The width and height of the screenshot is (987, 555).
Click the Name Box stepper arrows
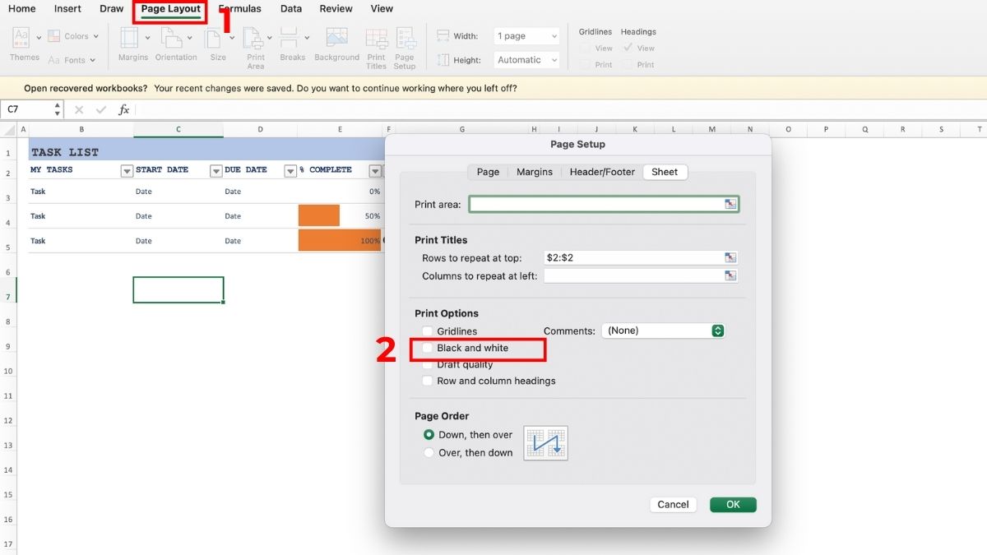tap(58, 109)
